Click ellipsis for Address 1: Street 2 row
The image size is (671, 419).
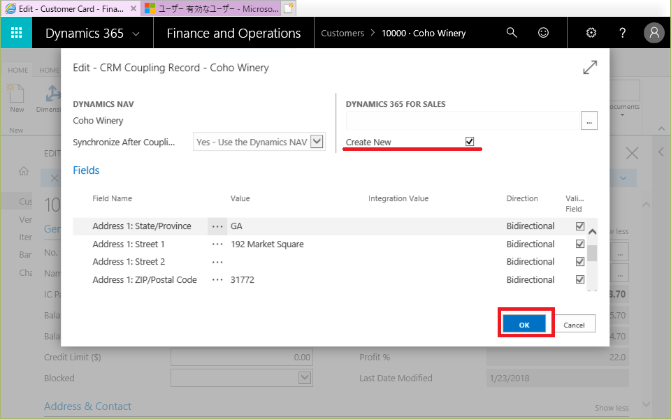[x=217, y=262]
